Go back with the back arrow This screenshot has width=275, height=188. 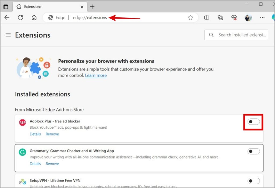[x=7, y=17]
